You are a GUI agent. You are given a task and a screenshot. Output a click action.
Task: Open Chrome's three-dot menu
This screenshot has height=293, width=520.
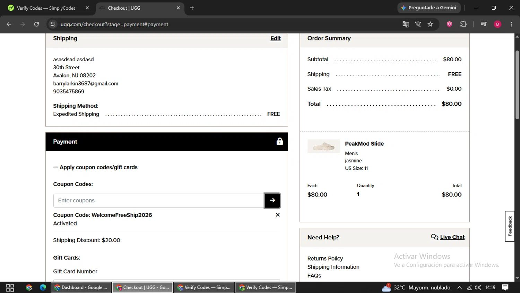tap(511, 24)
